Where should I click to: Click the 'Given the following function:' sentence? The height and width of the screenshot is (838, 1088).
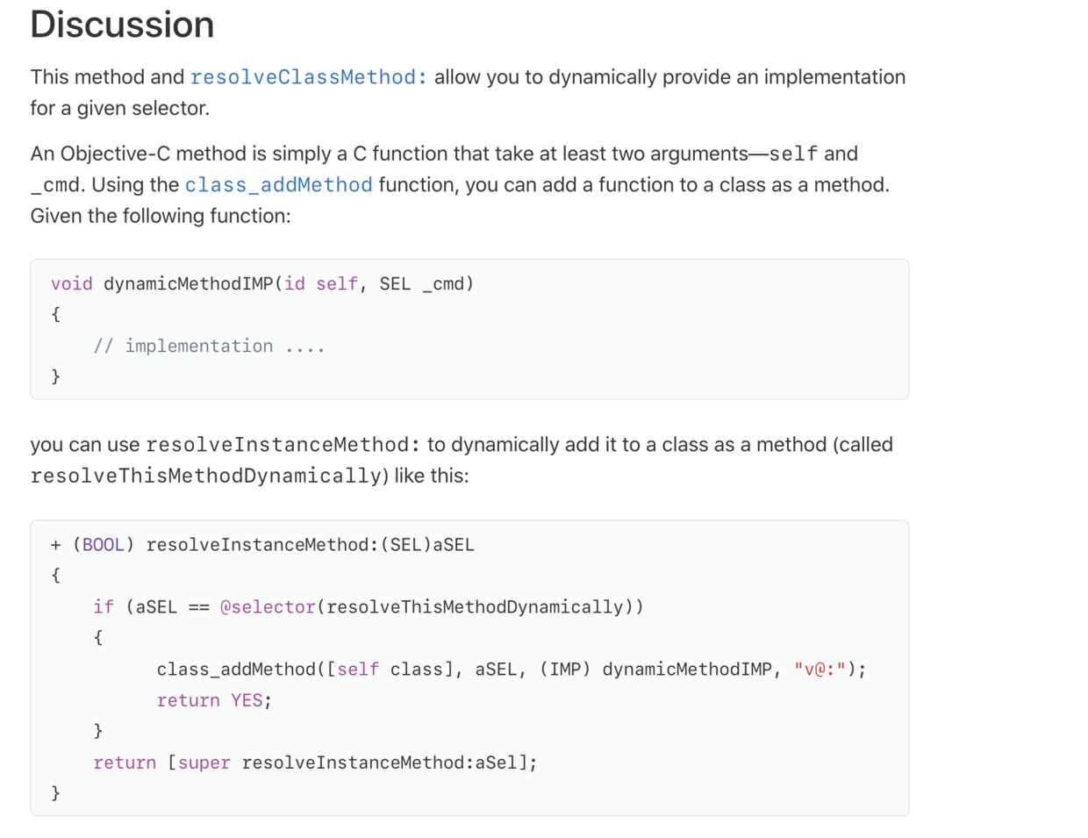(x=161, y=216)
